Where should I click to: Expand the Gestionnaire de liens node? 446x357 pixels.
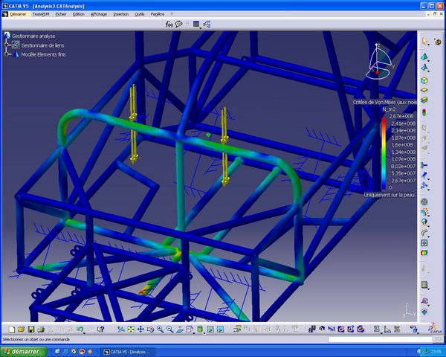pos(7,45)
